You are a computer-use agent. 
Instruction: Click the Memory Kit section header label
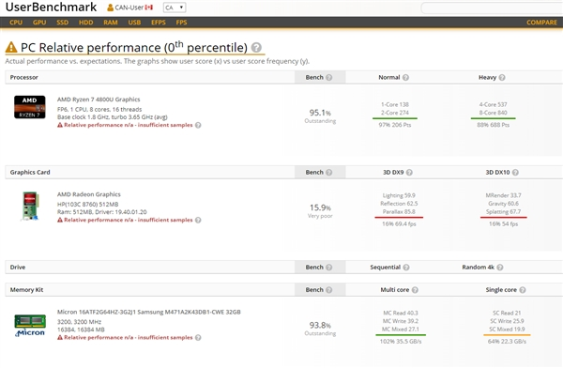pos(26,290)
